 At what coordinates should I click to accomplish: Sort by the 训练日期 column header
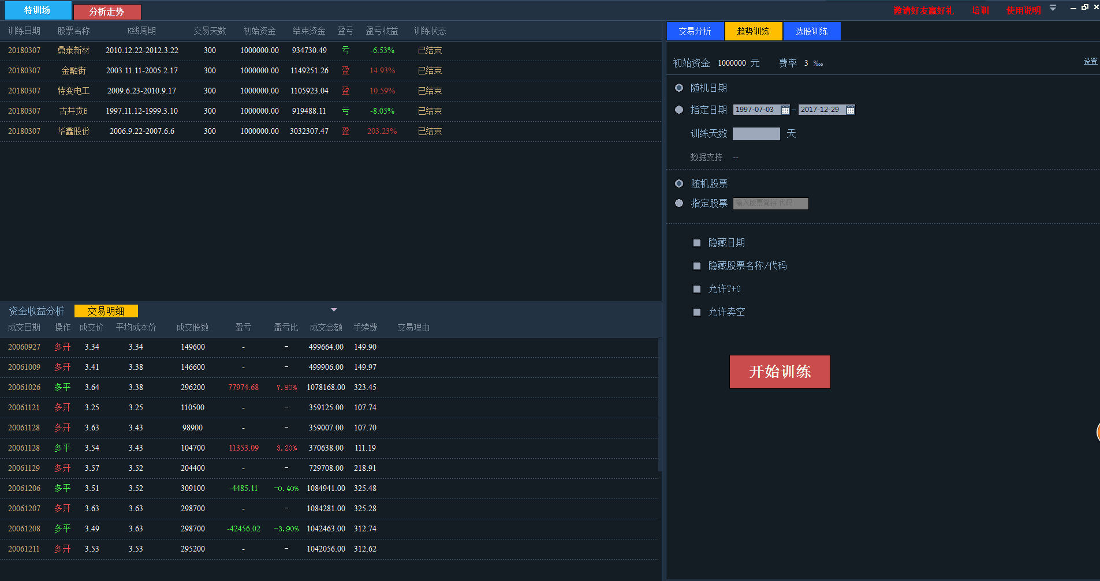point(24,31)
